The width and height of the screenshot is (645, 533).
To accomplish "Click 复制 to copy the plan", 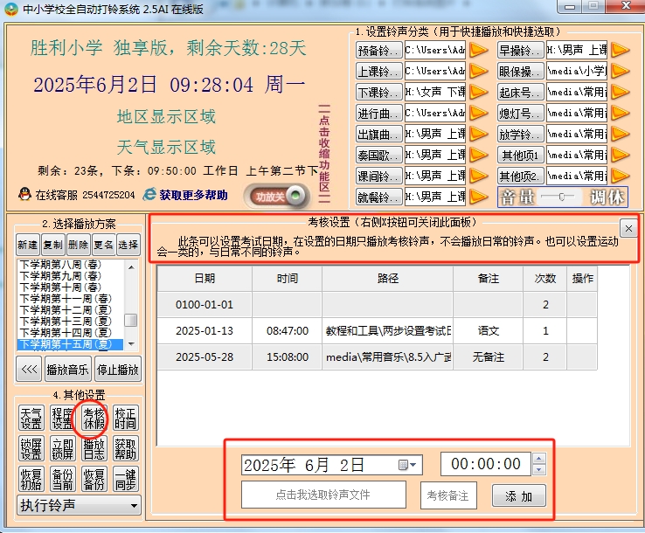I will tap(52, 245).
